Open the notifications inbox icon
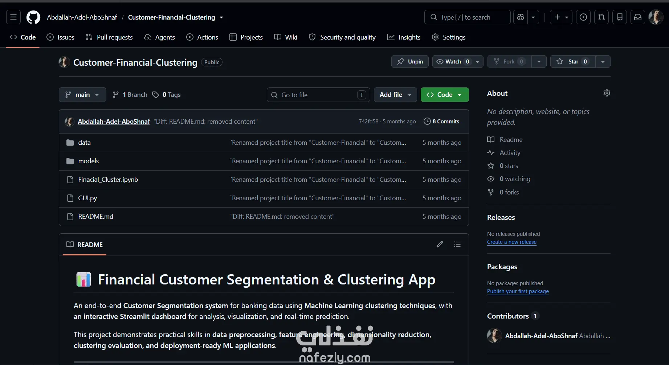The image size is (669, 365). coord(638,17)
